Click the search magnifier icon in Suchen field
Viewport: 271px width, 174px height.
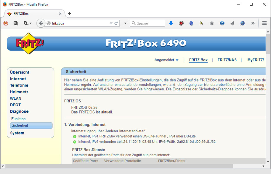click(x=134, y=23)
